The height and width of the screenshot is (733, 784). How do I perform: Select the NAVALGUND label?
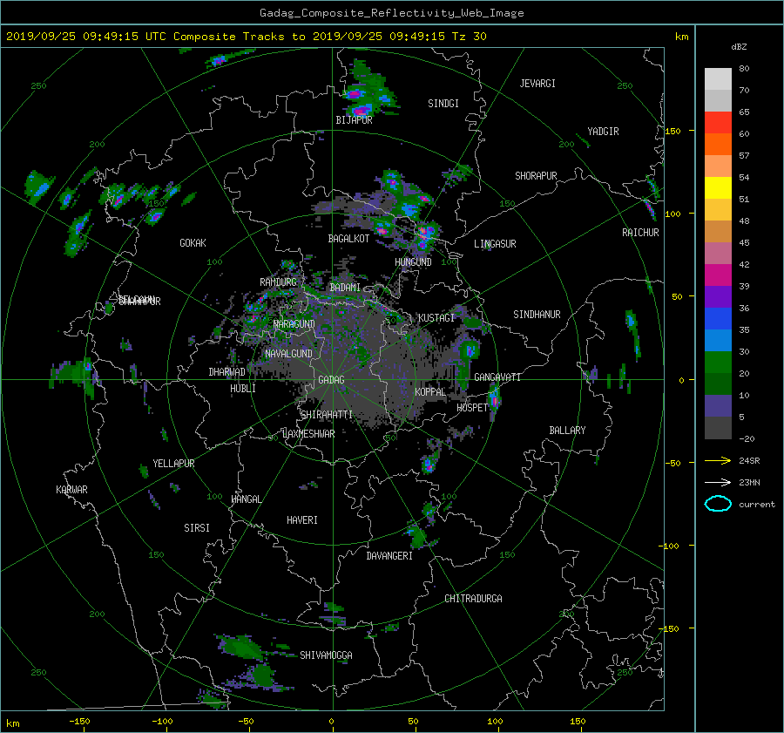pos(288,354)
